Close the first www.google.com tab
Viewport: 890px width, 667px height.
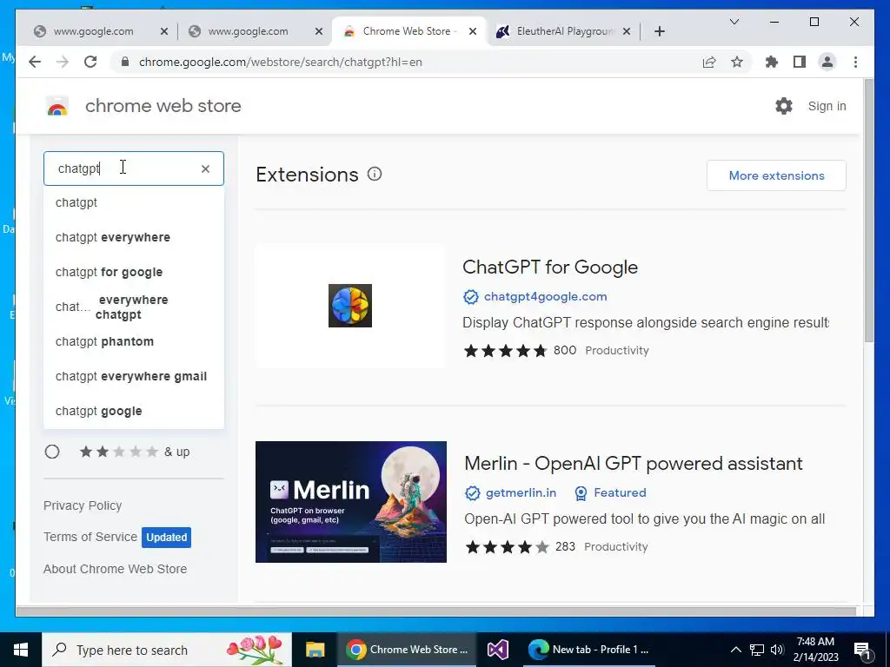pos(163,31)
